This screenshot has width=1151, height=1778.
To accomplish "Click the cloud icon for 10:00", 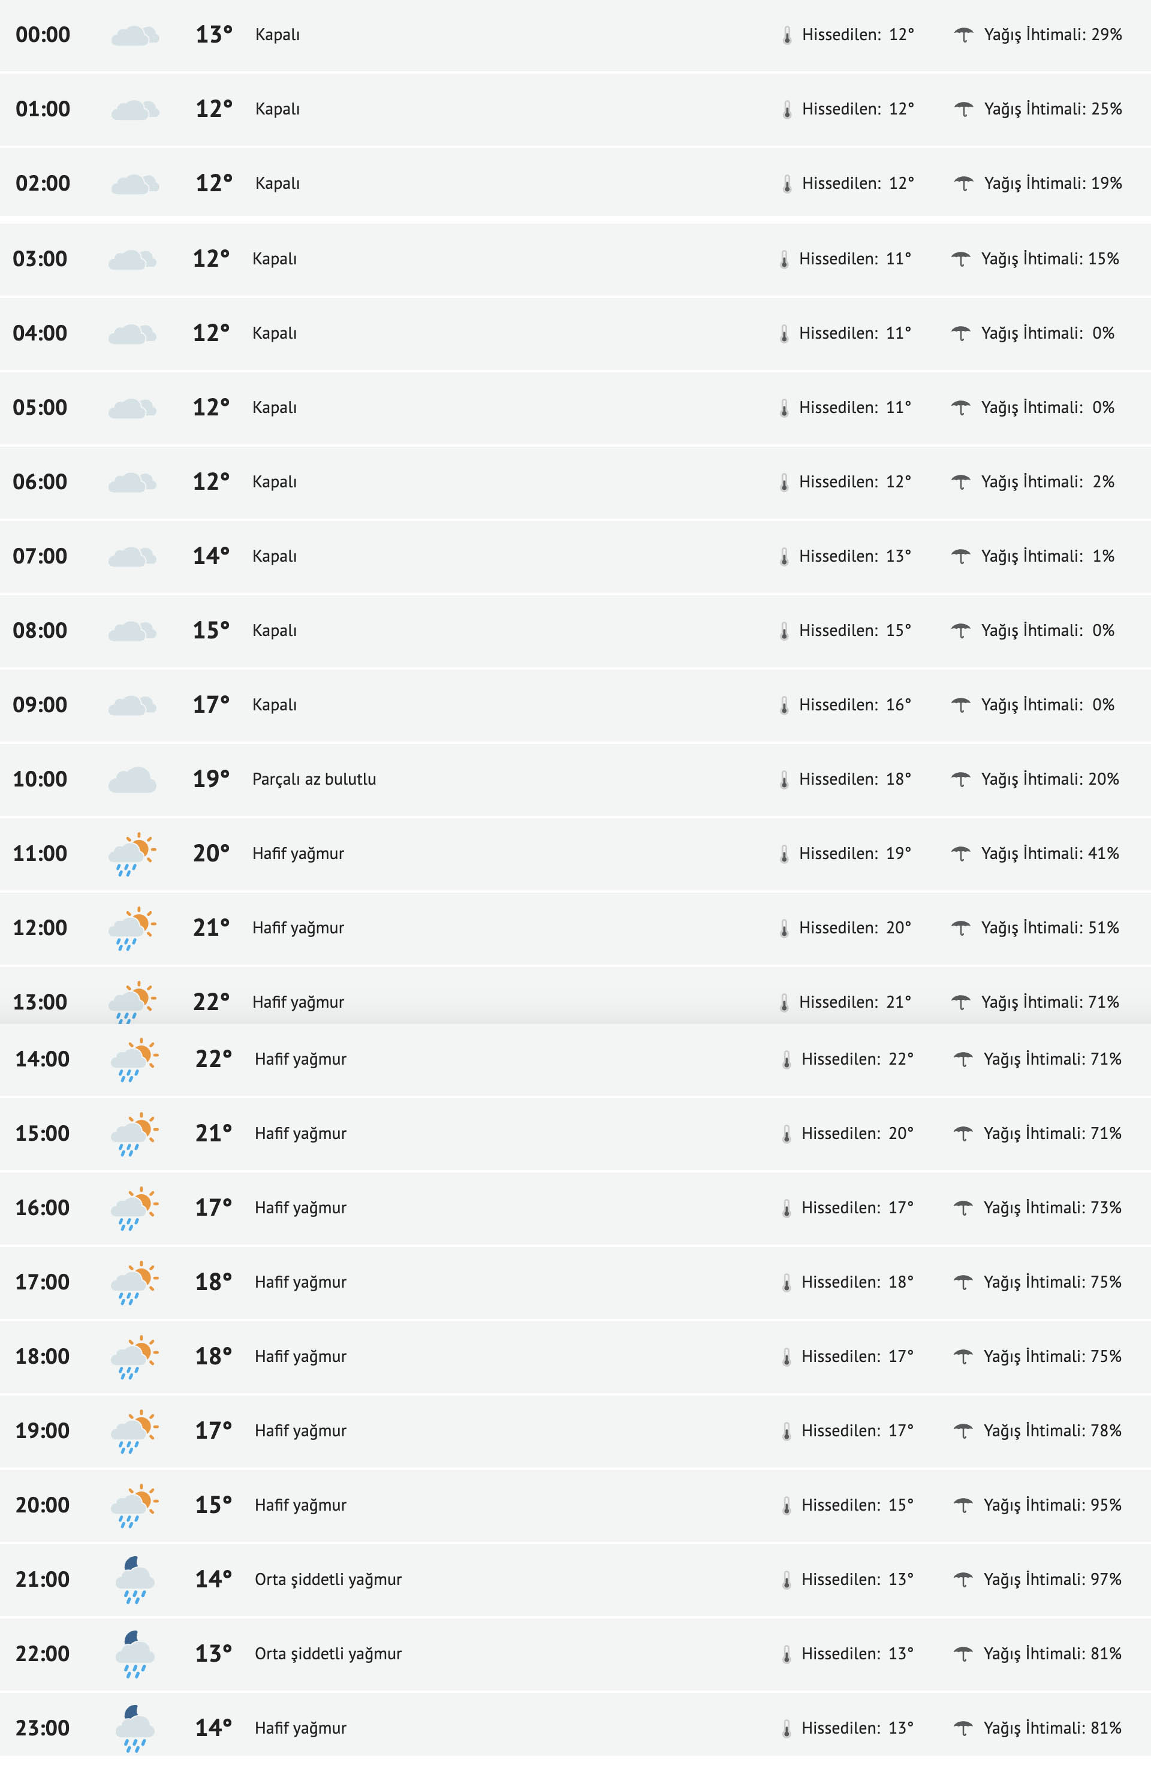I will pyautogui.click(x=132, y=779).
